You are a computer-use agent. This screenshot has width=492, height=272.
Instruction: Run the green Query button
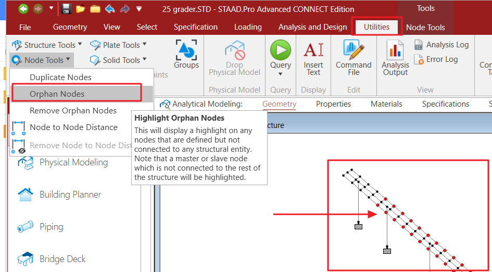coord(281,49)
